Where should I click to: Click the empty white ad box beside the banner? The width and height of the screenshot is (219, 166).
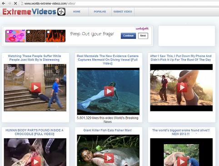click(187, 36)
